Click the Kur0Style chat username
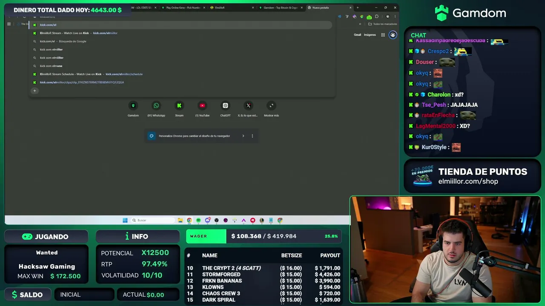The height and width of the screenshot is (306, 545). click(x=434, y=147)
